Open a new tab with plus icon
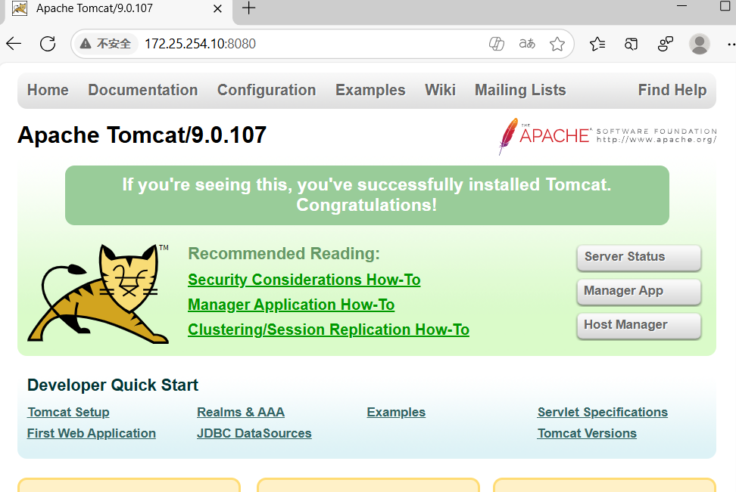 [x=249, y=8]
